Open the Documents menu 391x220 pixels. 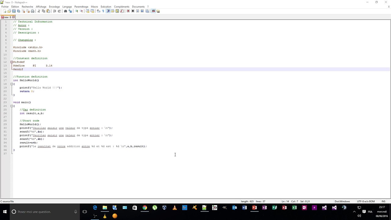[138, 7]
